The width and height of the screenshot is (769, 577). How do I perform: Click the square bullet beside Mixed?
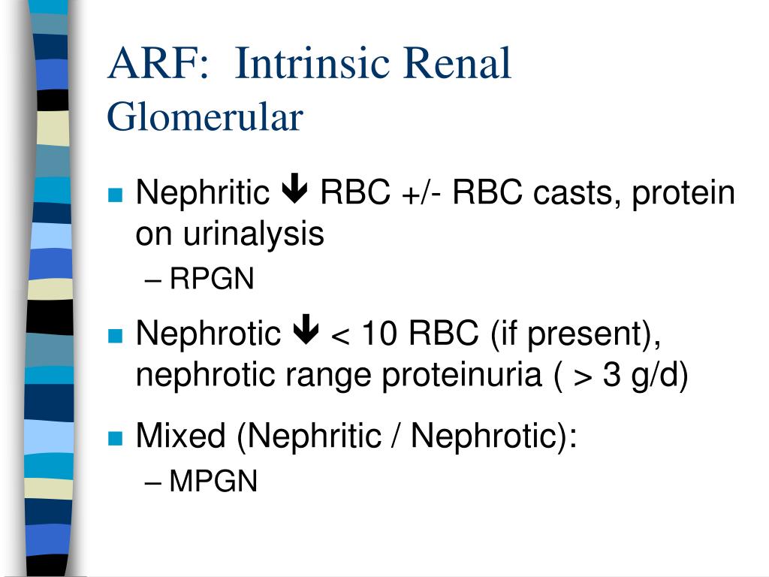(115, 438)
